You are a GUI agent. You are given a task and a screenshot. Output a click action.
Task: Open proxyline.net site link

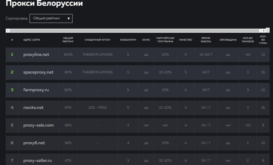click(x=36, y=55)
